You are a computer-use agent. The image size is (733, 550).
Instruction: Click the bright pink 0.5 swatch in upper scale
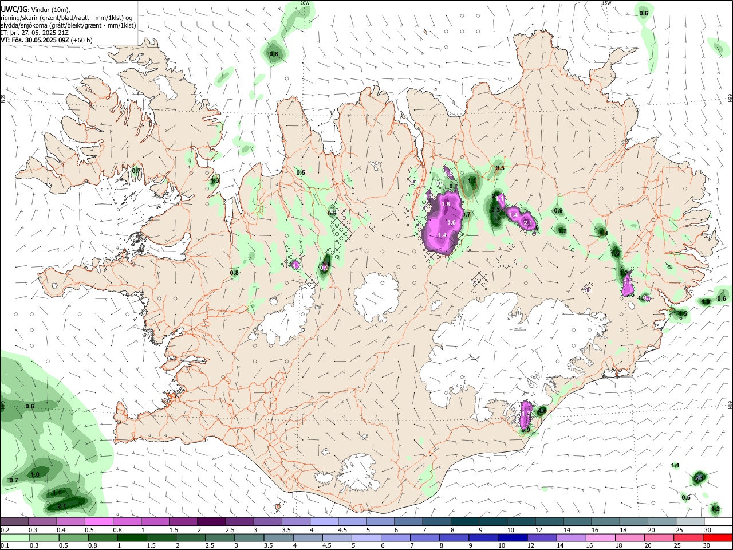coord(99,521)
